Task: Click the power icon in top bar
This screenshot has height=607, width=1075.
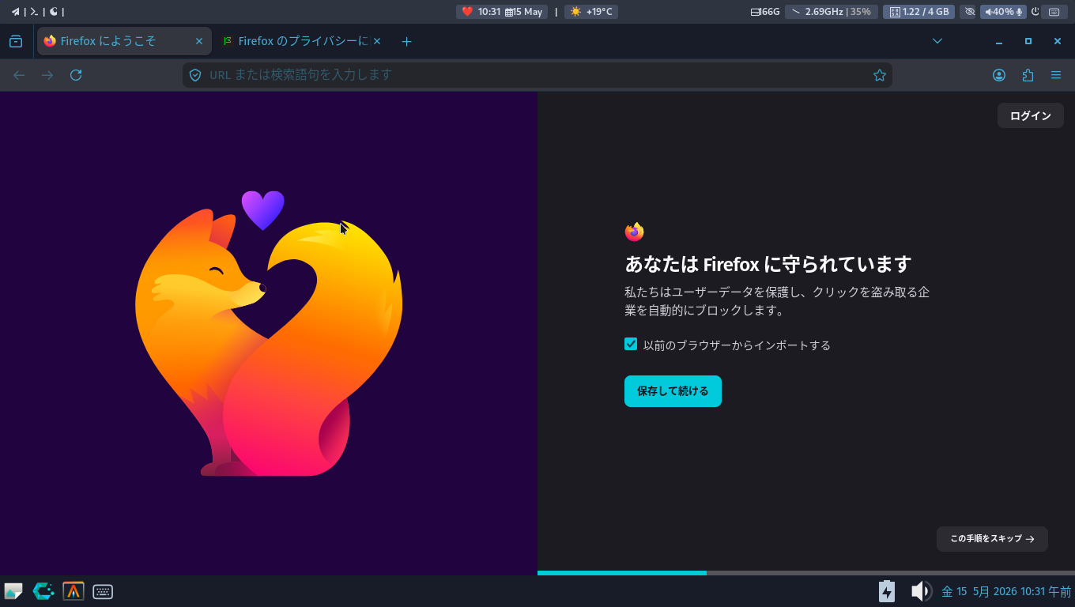Action: 1035,12
